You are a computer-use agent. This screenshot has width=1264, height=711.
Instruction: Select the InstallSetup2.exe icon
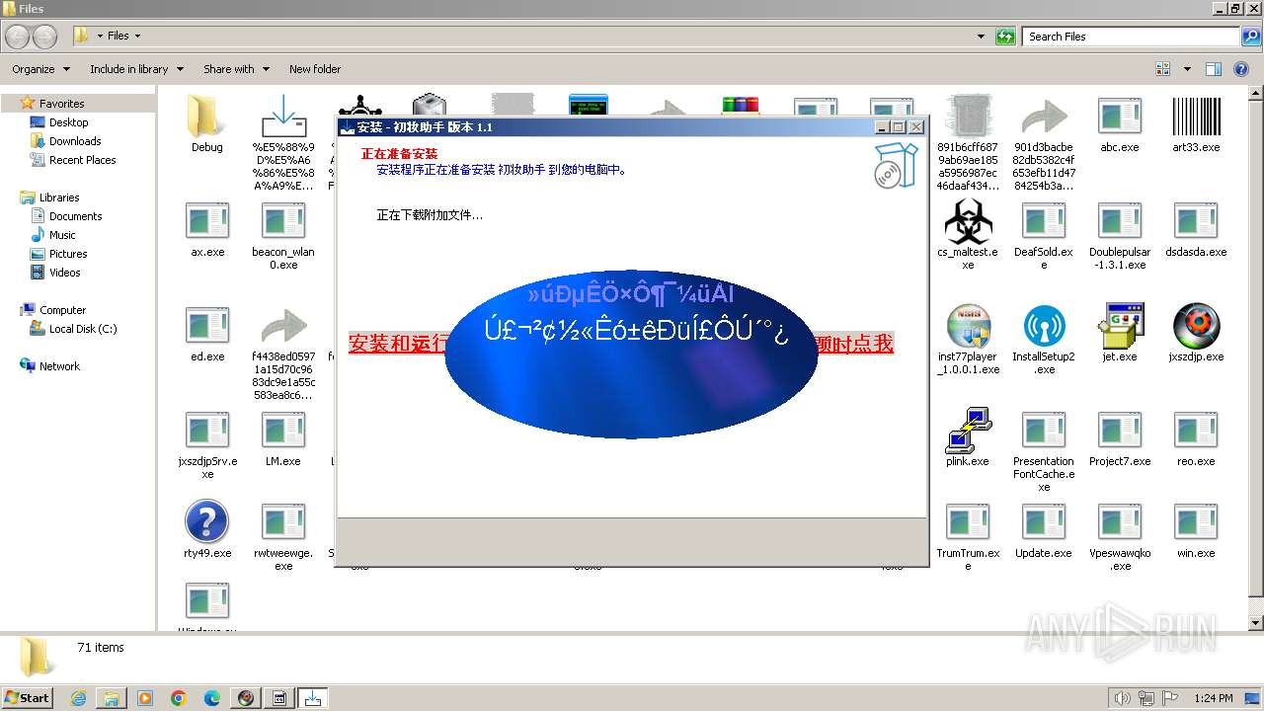point(1044,326)
